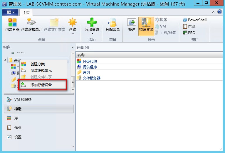Click the navigation tree scrollbar thumb
This screenshot has width=225, height=153.
pyautogui.click(x=73, y=82)
